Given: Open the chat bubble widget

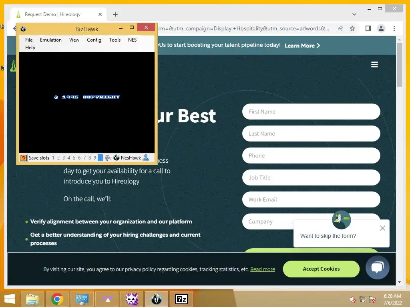Looking at the screenshot, I should [377, 267].
